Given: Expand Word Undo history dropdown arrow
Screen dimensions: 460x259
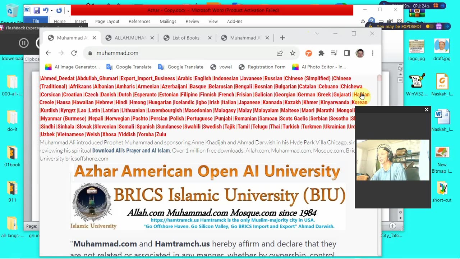Looking at the screenshot, I should (x=51, y=11).
